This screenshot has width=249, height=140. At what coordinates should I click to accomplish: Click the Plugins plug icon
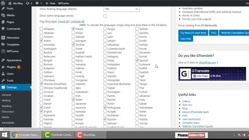[3, 67]
